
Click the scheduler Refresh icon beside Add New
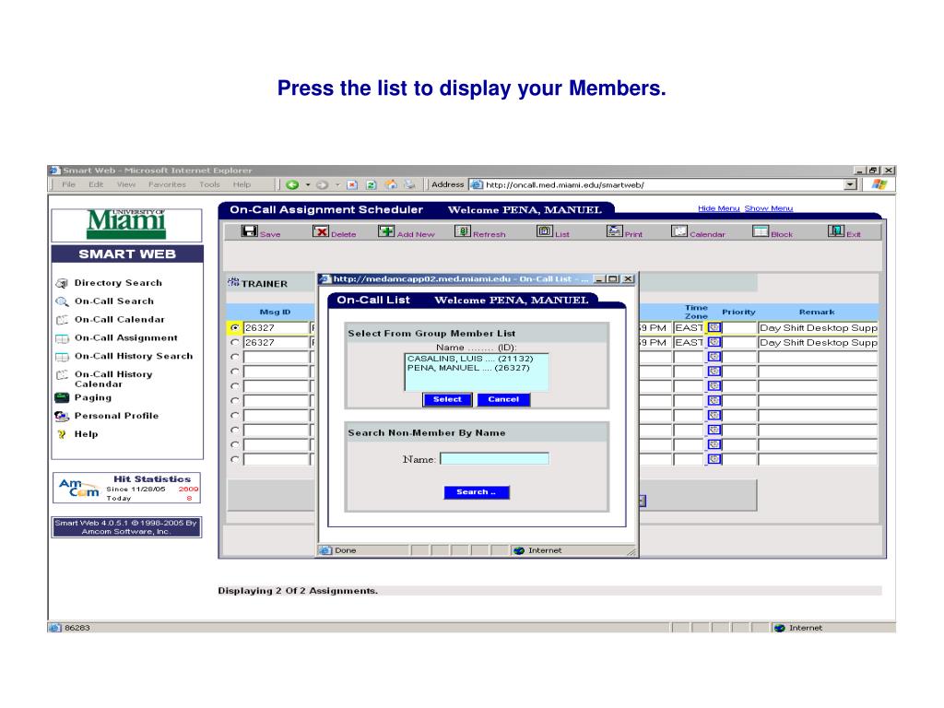(463, 231)
